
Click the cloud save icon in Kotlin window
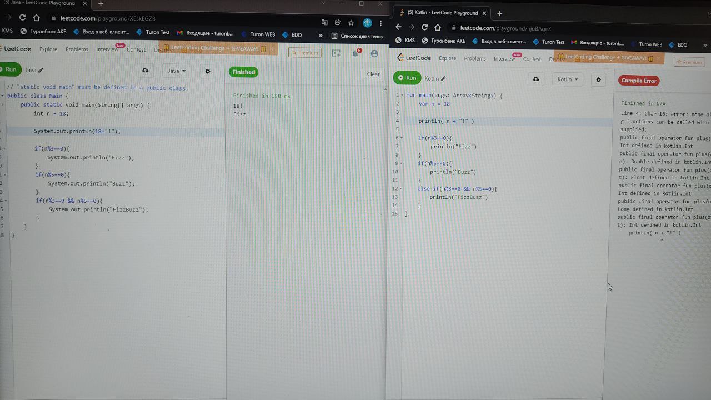coord(536,79)
